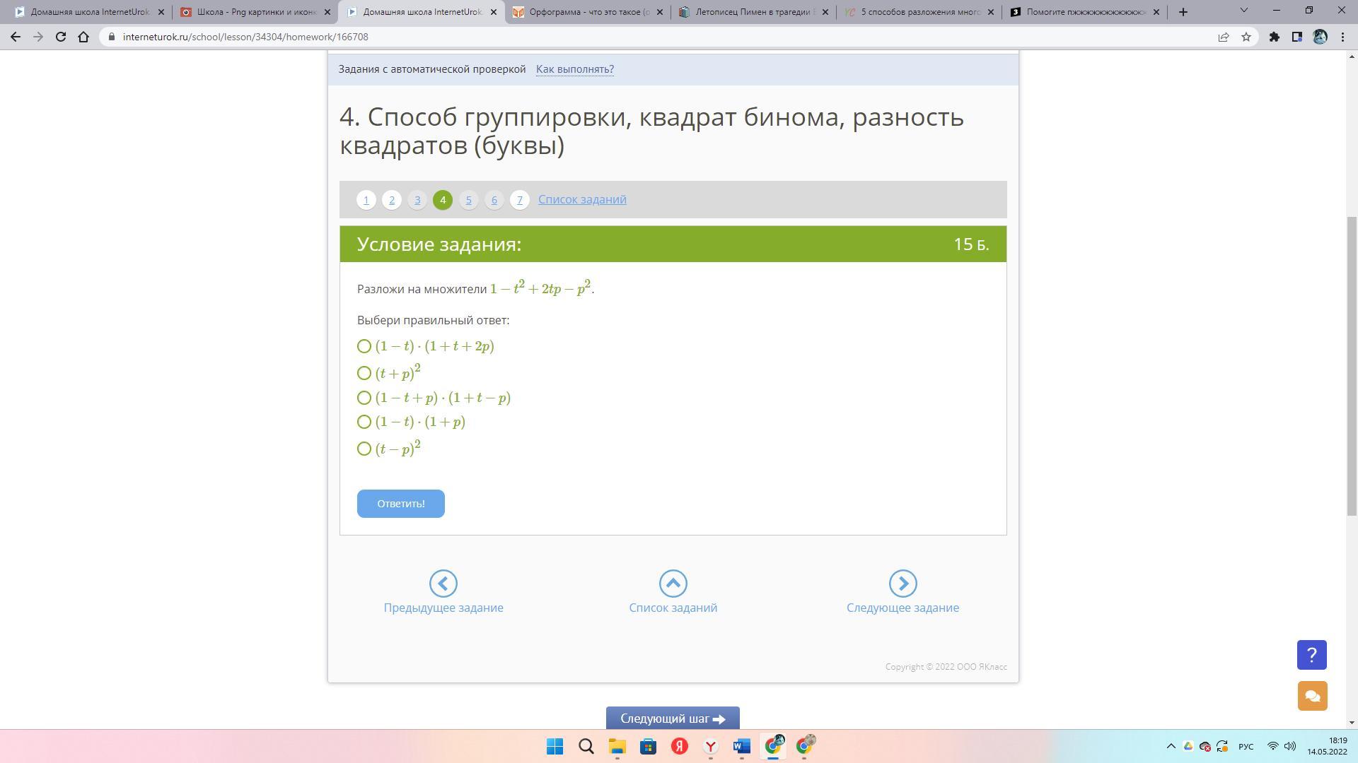Click the up-arrow task list circle icon
The width and height of the screenshot is (1358, 763).
673,584
